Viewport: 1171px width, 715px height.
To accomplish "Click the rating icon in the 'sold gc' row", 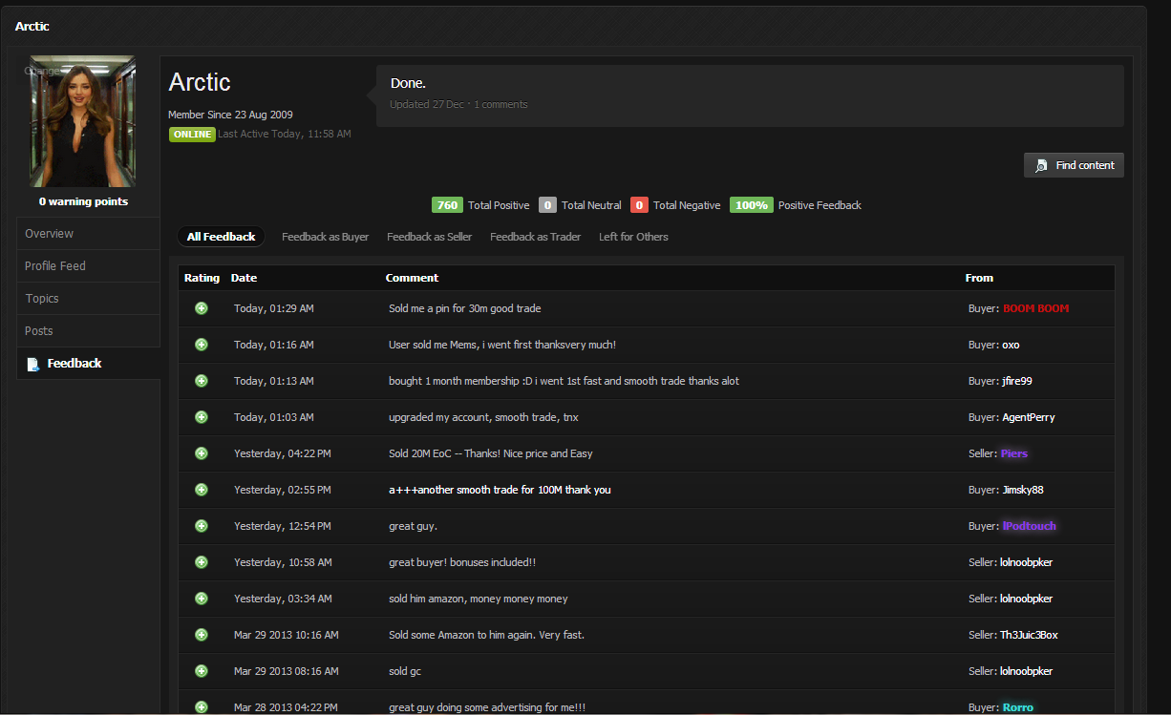I will pyautogui.click(x=202, y=671).
